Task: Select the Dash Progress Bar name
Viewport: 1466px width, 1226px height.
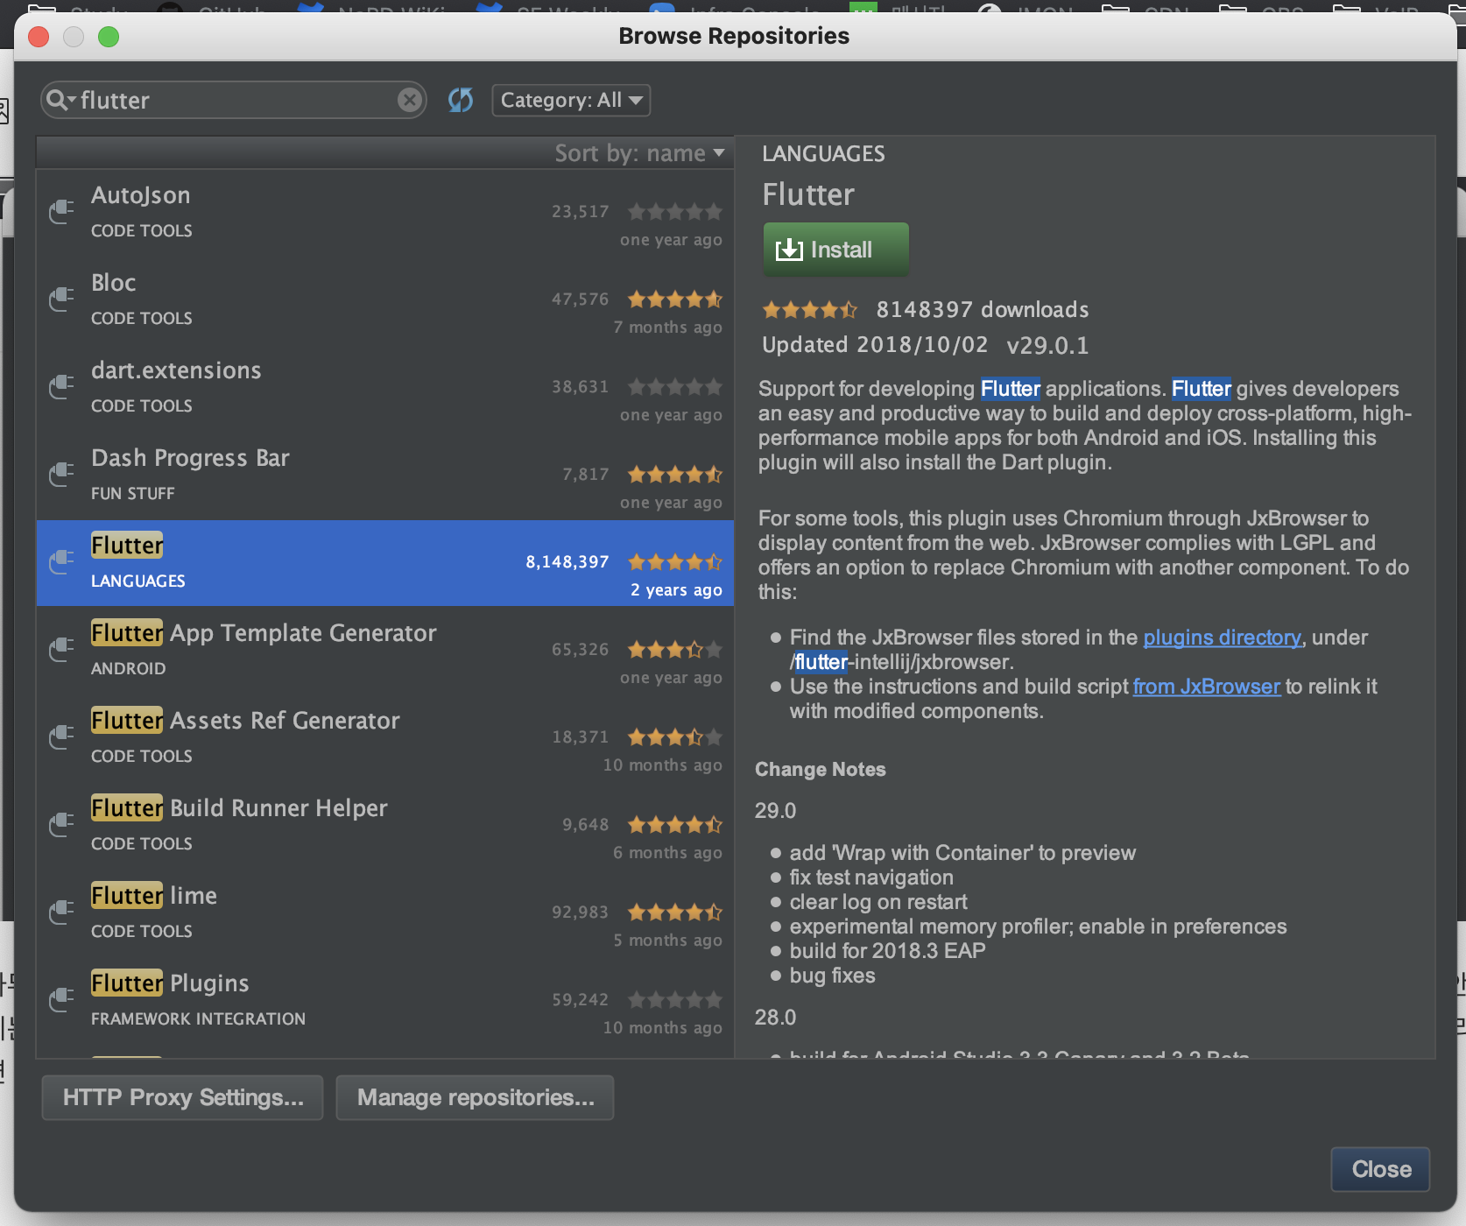Action: (x=190, y=458)
